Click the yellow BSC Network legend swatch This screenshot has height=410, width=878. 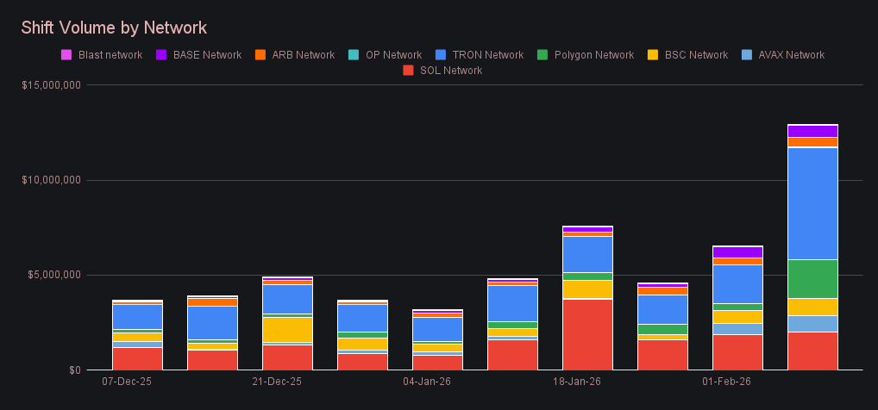(653, 55)
